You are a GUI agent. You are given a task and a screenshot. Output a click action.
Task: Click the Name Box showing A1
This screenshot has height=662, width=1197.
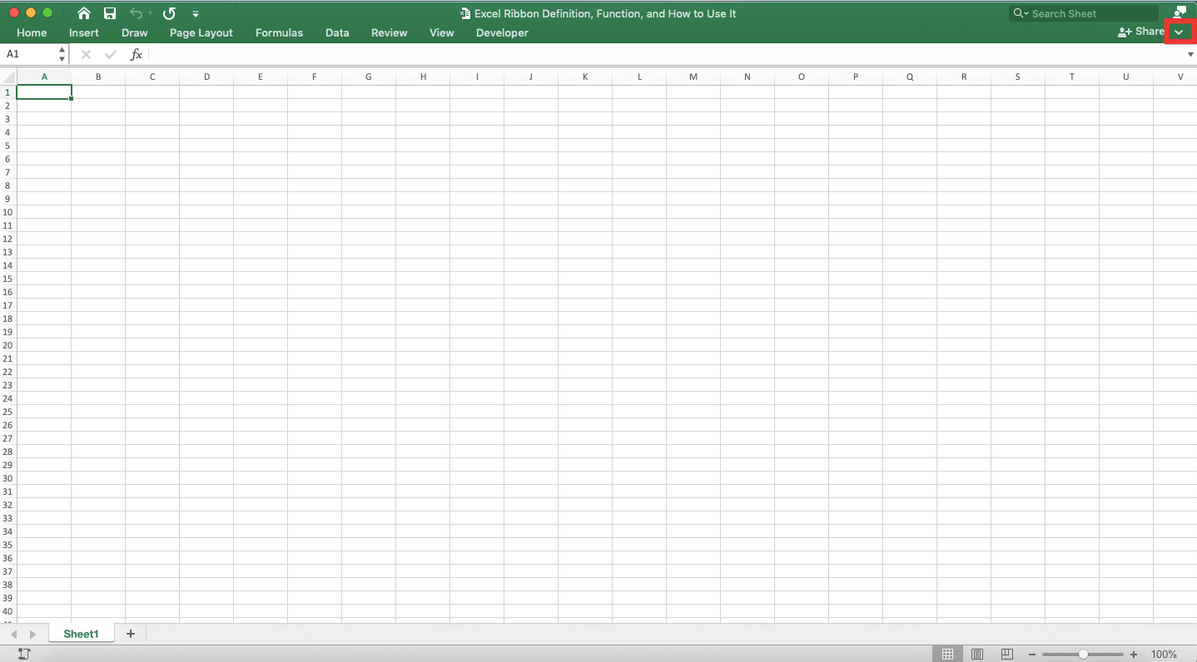click(29, 54)
